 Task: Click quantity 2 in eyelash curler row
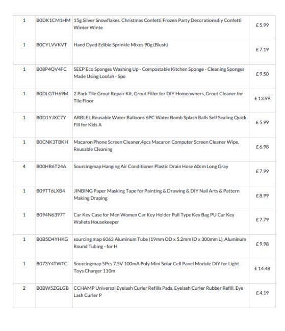[24, 288]
